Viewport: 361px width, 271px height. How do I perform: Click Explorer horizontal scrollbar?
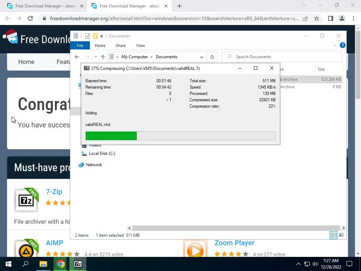[x=236, y=228]
